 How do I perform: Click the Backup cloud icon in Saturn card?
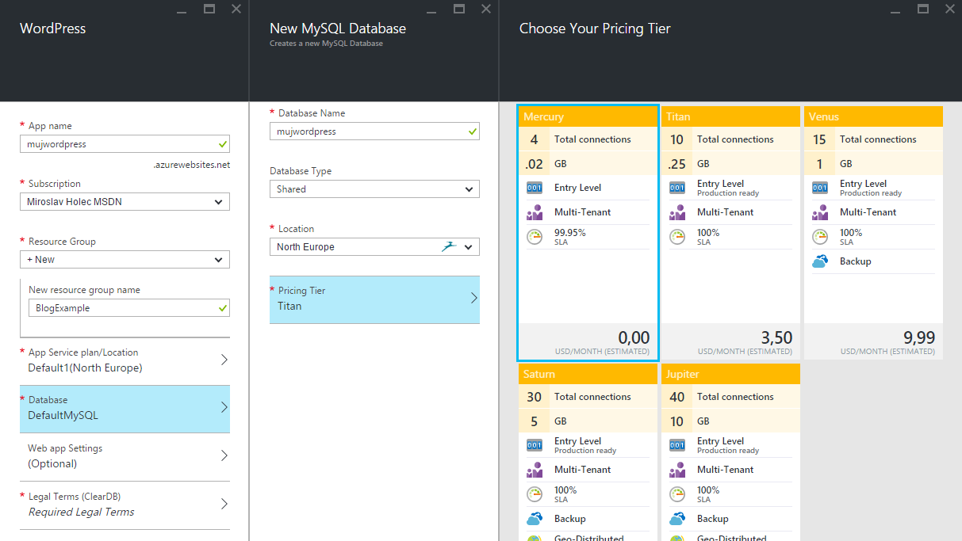pyautogui.click(x=535, y=519)
